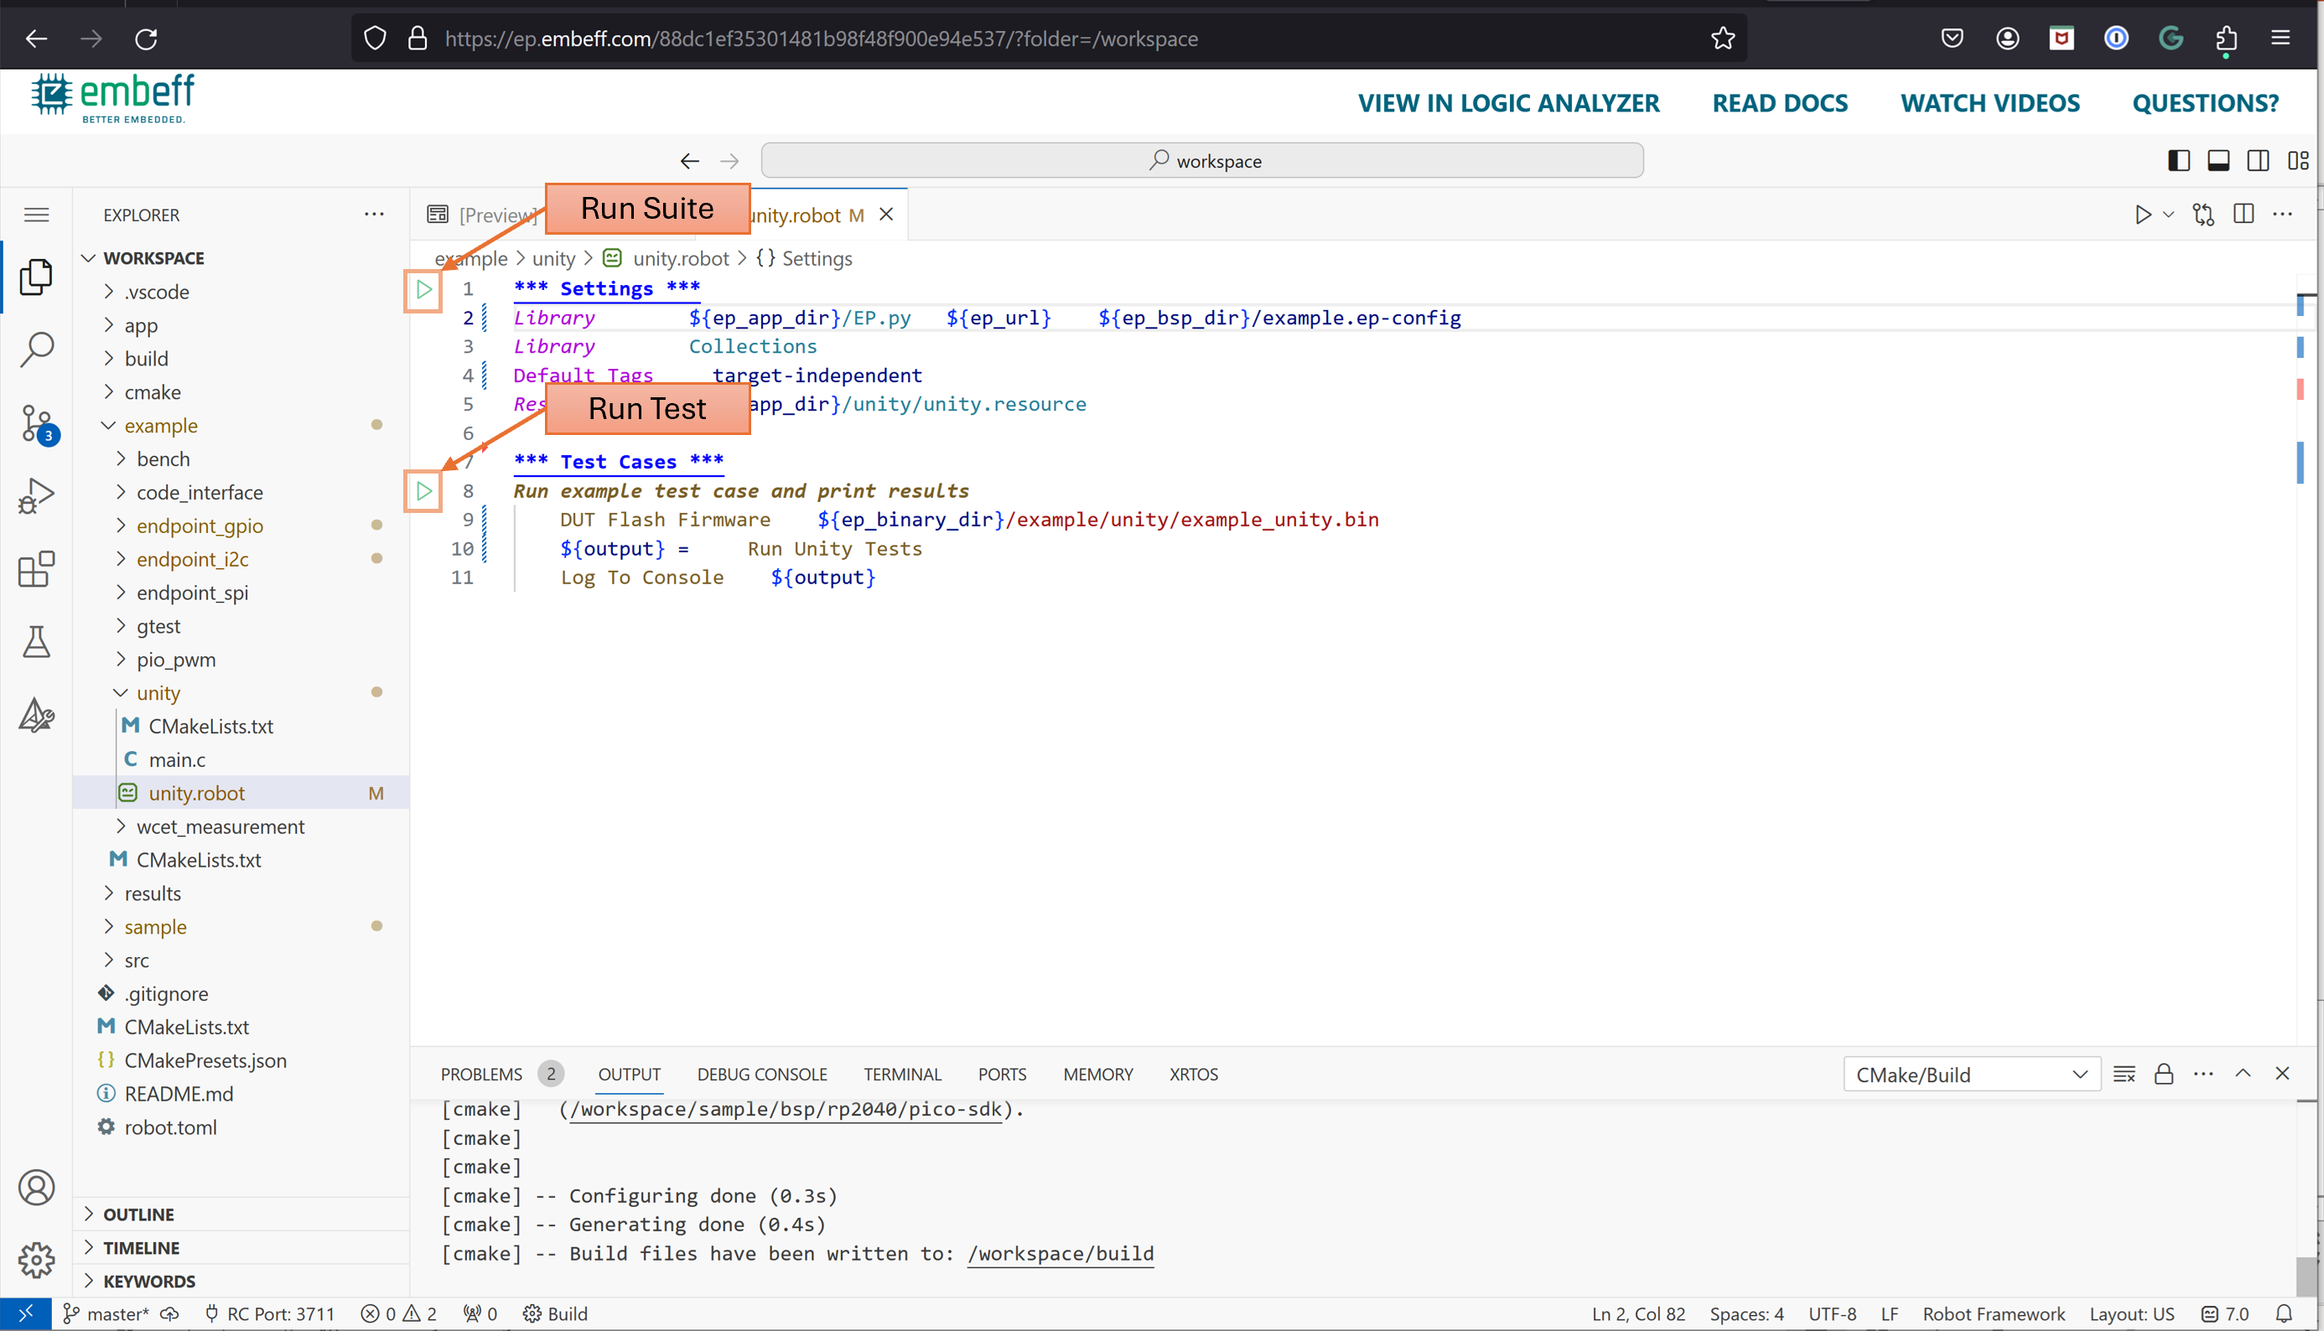Open output panel more actions ellipsis
Screen dimensions: 2324x1331
(x=2203, y=1075)
